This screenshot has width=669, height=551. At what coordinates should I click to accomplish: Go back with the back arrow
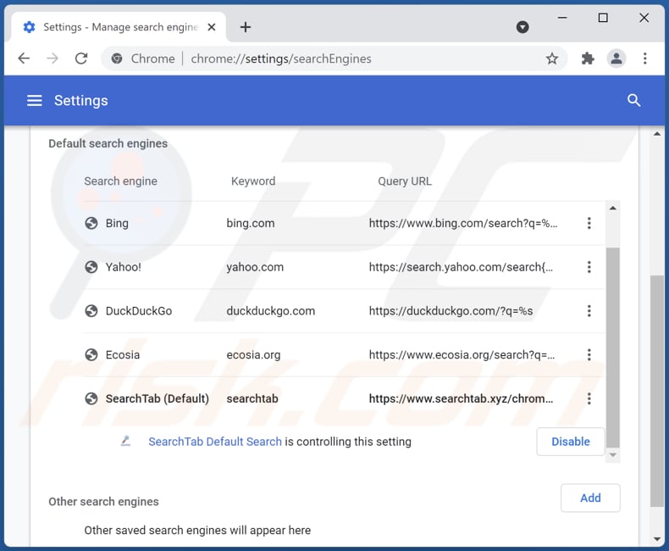click(24, 58)
